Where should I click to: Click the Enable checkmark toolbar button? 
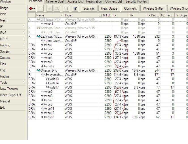49,8
